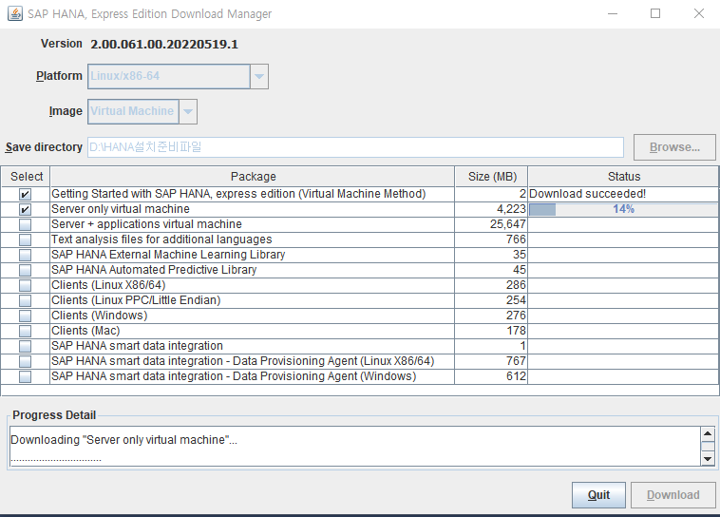Click the Java app icon in title bar
The width and height of the screenshot is (720, 517).
pyautogui.click(x=15, y=14)
